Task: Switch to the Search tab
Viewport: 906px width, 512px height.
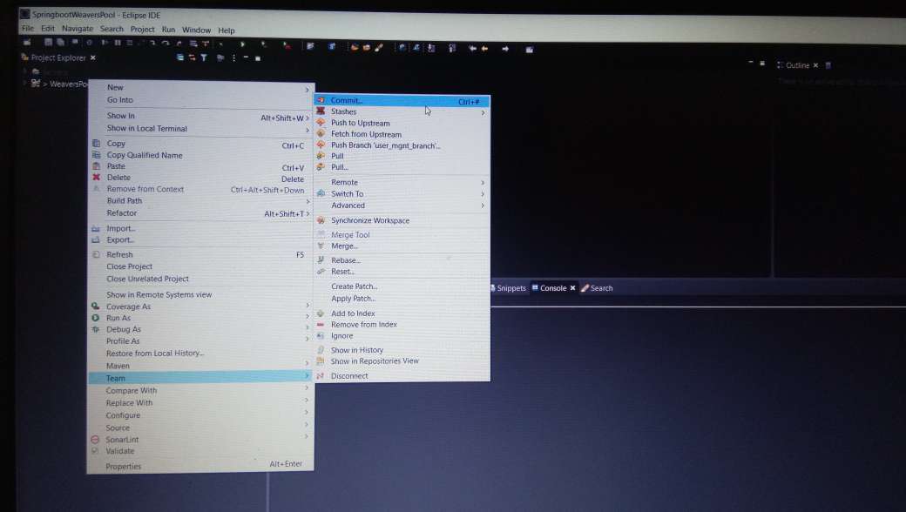Action: pyautogui.click(x=597, y=288)
